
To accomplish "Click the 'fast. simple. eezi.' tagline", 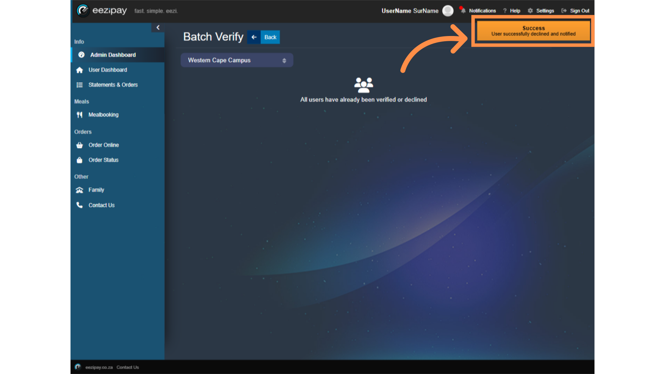I will pos(156,11).
